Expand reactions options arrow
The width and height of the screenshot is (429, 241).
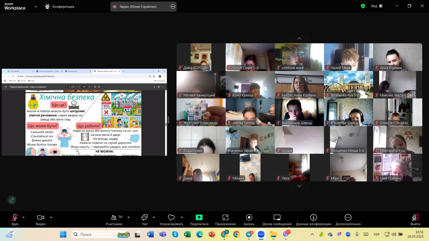coord(182,217)
